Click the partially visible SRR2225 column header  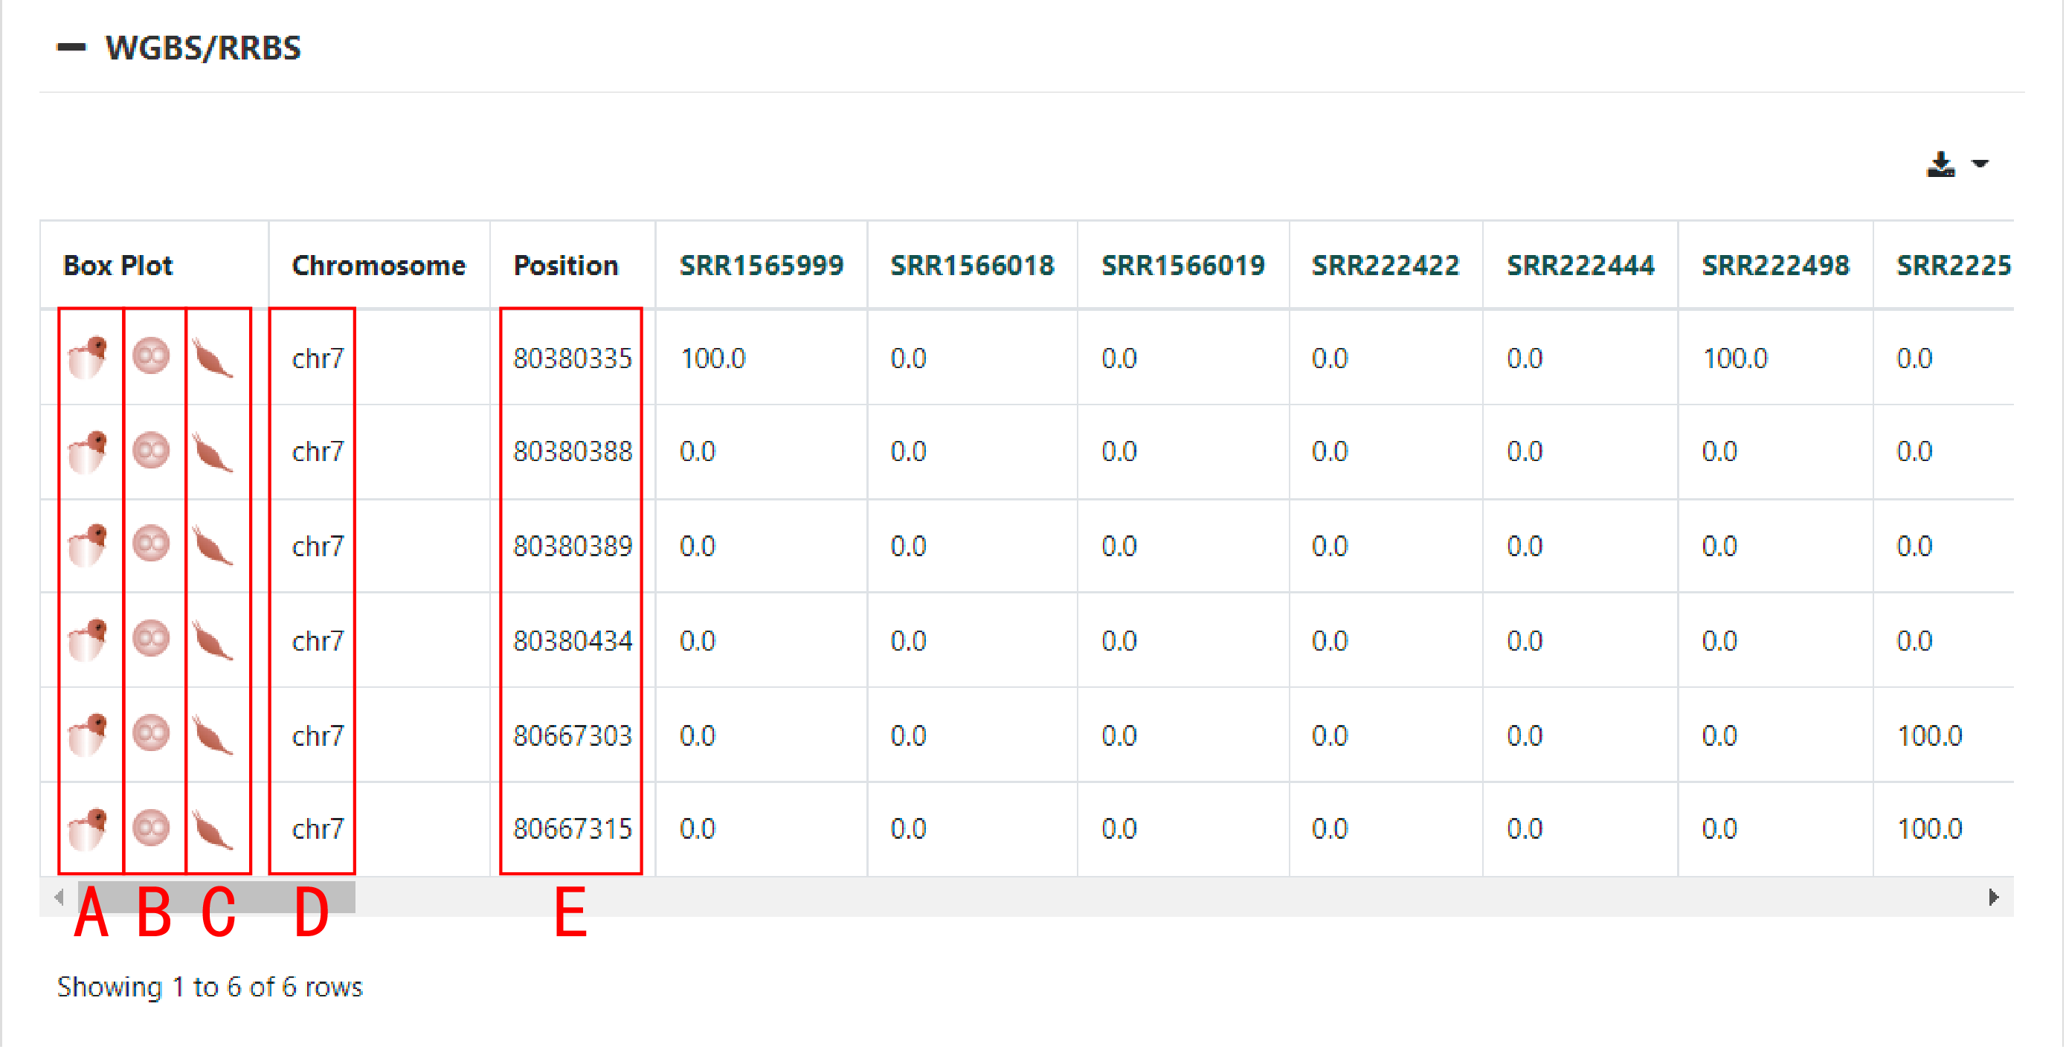click(x=1954, y=265)
